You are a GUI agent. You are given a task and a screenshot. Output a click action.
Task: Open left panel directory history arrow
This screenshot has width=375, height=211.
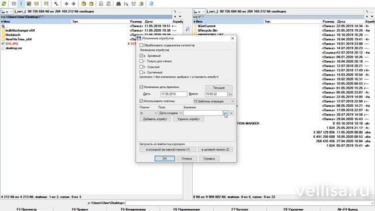click(180, 17)
